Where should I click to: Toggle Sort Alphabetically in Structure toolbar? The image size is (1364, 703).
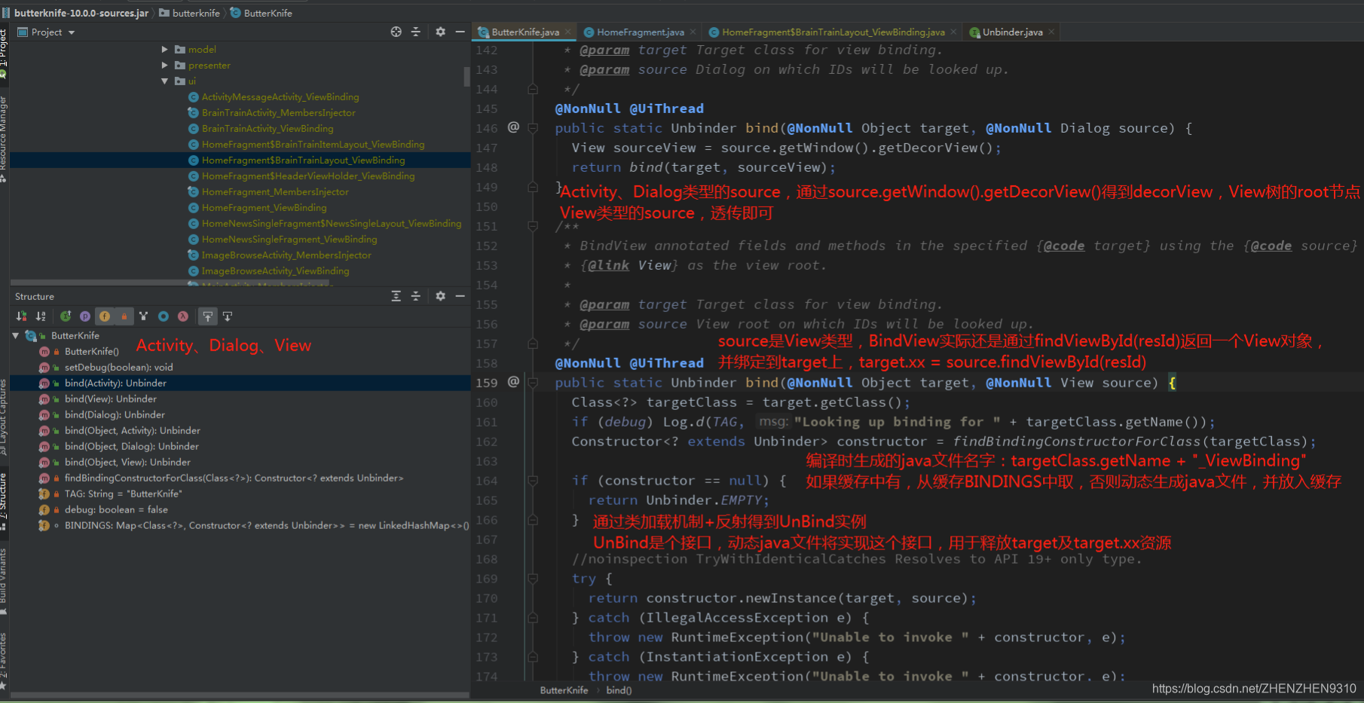pos(41,316)
